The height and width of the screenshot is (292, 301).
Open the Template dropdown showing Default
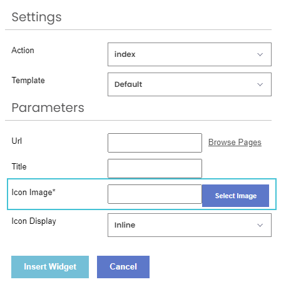(x=190, y=84)
